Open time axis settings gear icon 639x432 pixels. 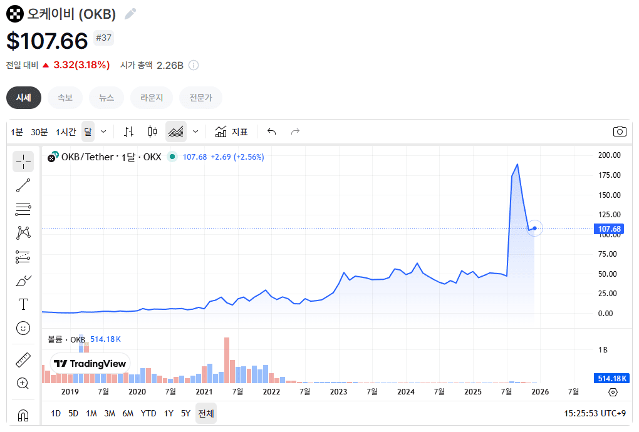point(613,392)
